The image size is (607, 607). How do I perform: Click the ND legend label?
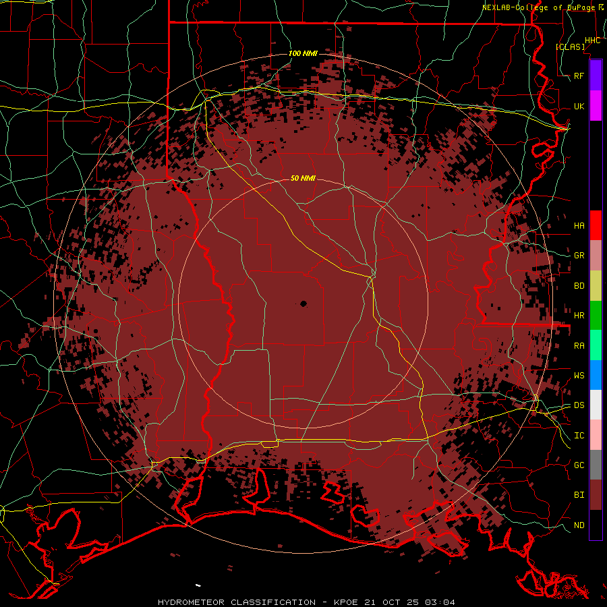[x=579, y=525]
